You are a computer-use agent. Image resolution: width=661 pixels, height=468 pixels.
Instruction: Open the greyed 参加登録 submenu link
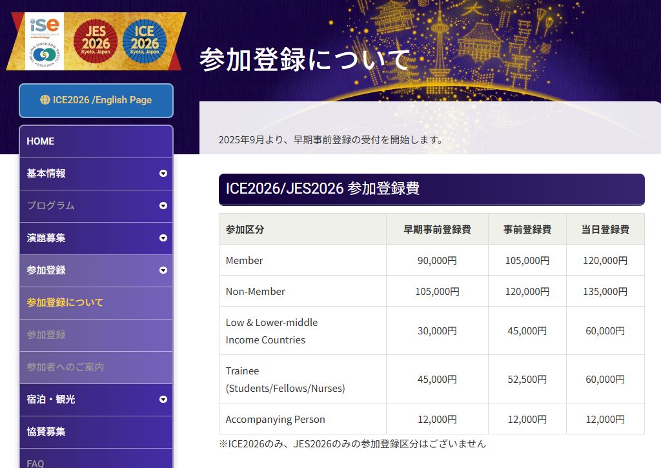(x=46, y=335)
